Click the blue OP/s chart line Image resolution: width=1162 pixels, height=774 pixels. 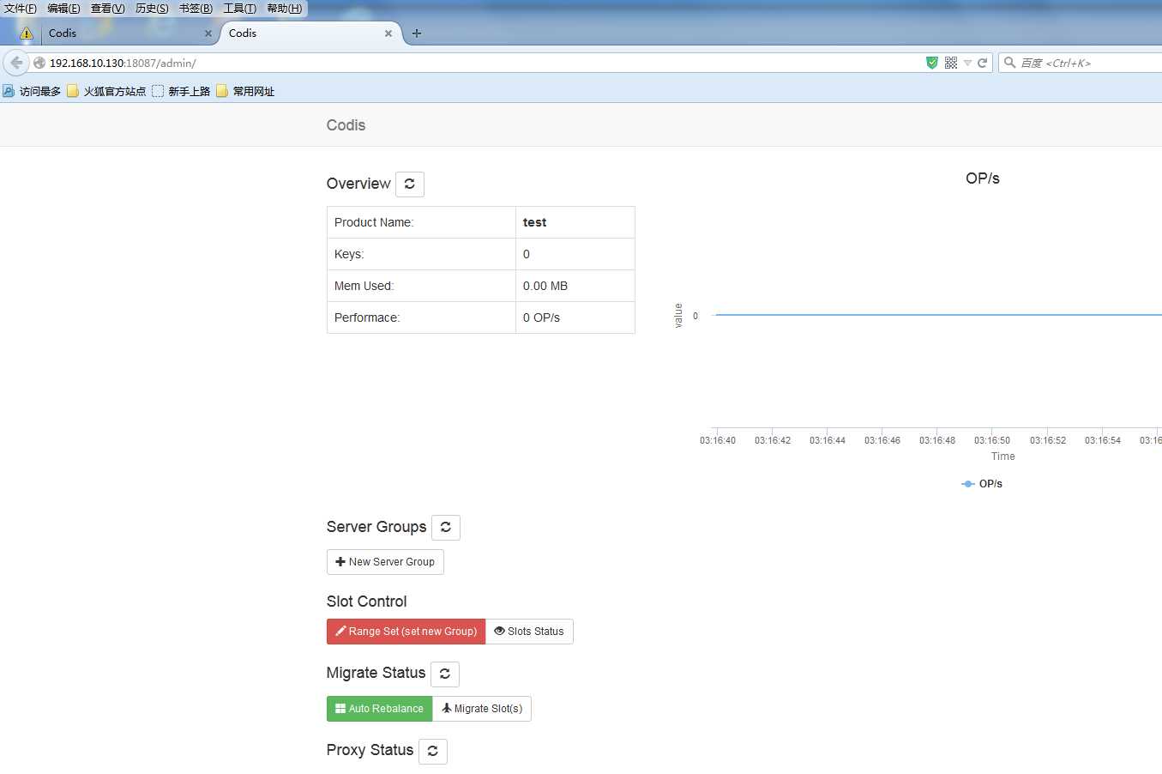[938, 315]
